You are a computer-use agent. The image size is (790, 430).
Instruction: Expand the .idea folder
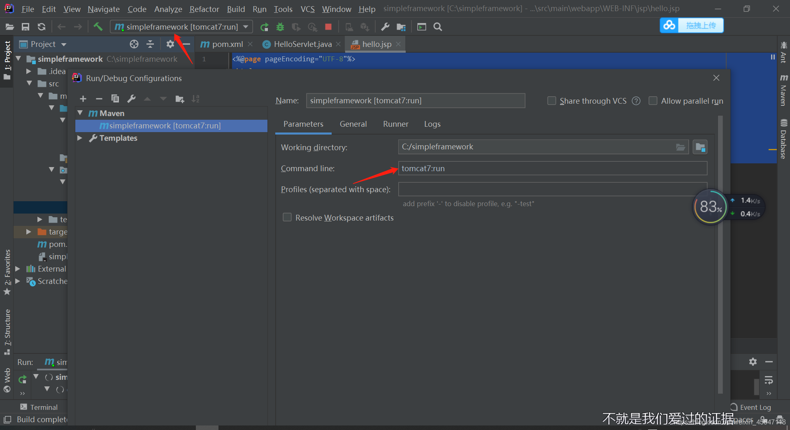tap(29, 71)
